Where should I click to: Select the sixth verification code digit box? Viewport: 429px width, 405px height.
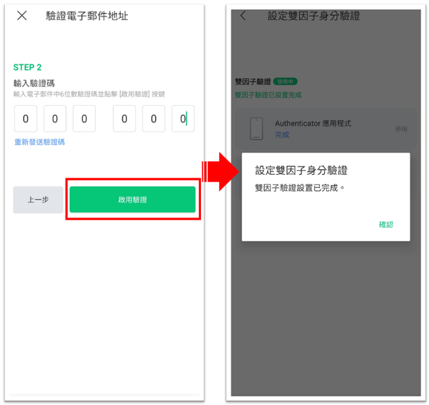pos(183,118)
